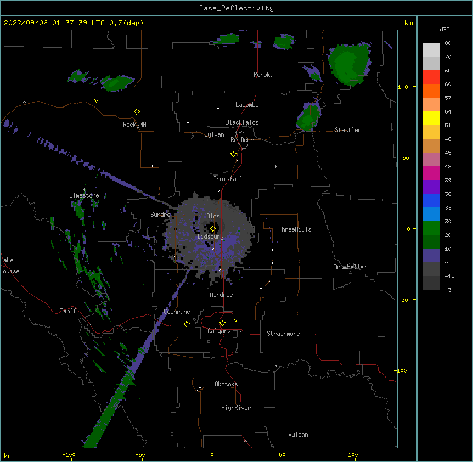473x462 pixels.
Task: Click the 0 tick label on bottom axis
Action: tap(212, 455)
